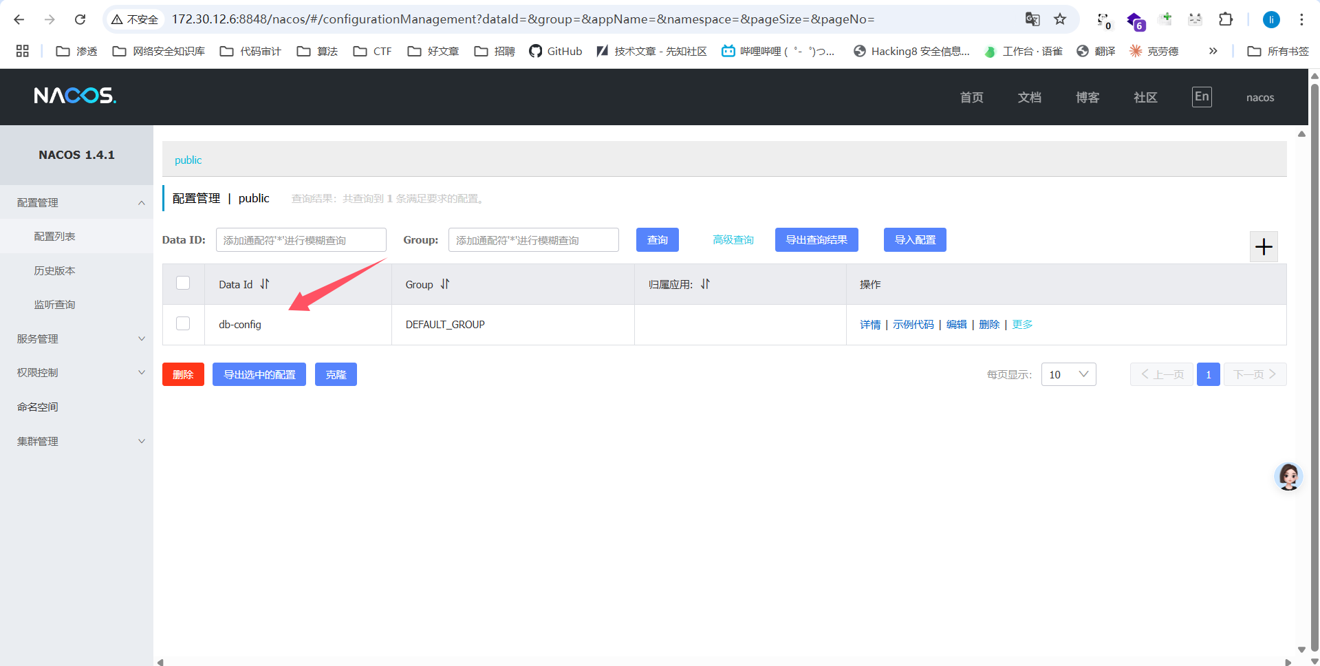Select the public namespace tab
The height and width of the screenshot is (666, 1320).
(x=188, y=160)
